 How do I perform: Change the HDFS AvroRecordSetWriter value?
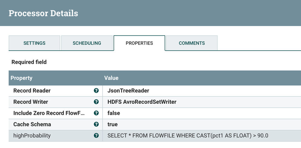[x=142, y=102]
